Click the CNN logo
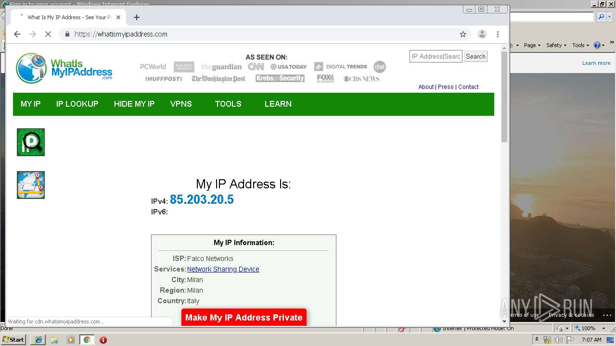Viewport: 616px width, 346px height. click(x=256, y=67)
